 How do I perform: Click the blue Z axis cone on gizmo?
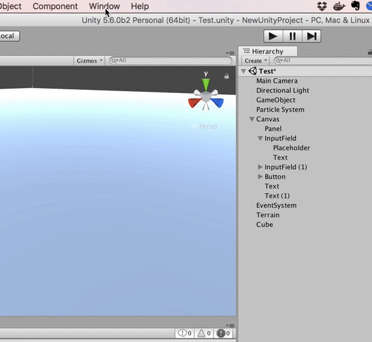click(217, 103)
